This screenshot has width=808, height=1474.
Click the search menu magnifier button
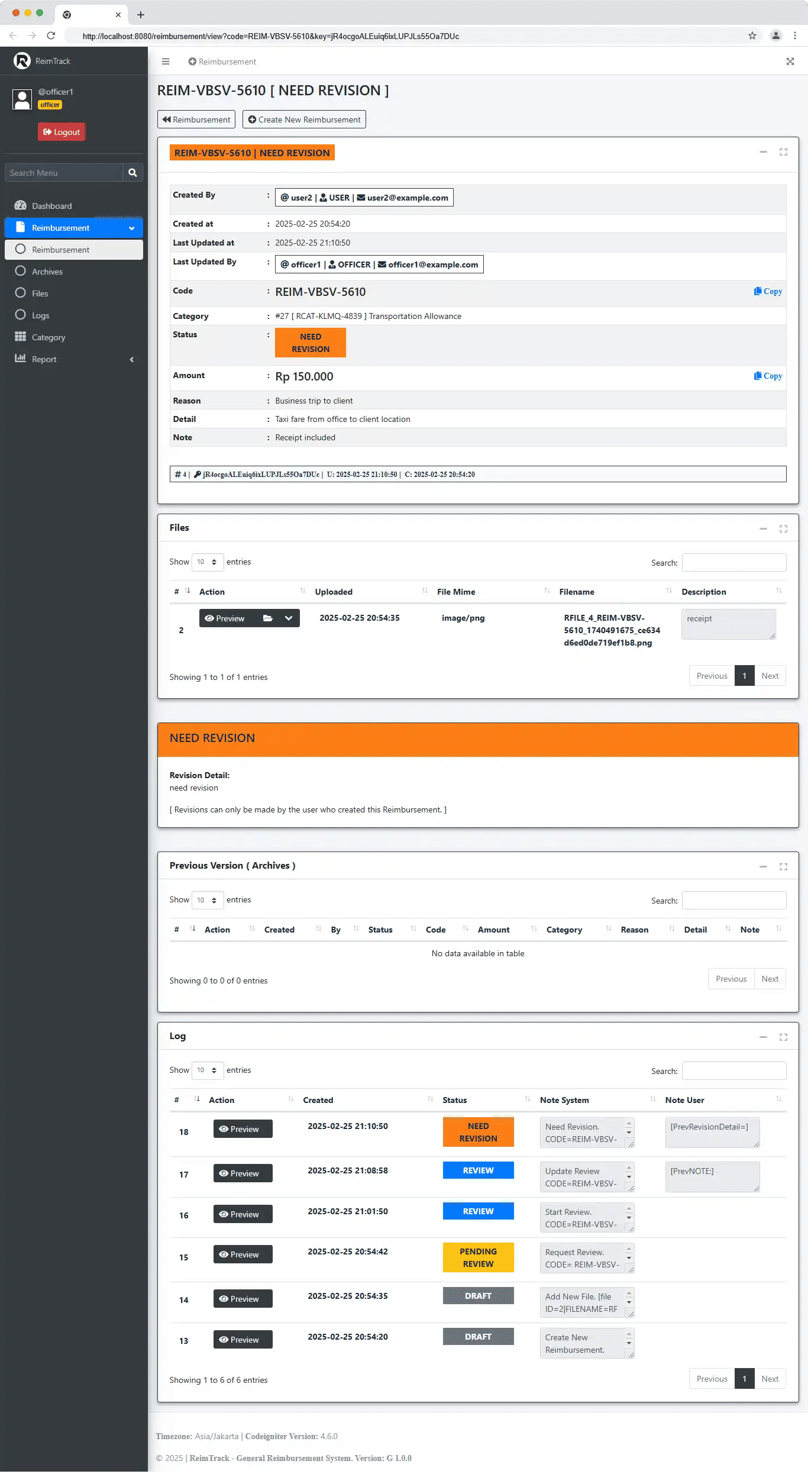tap(132, 173)
